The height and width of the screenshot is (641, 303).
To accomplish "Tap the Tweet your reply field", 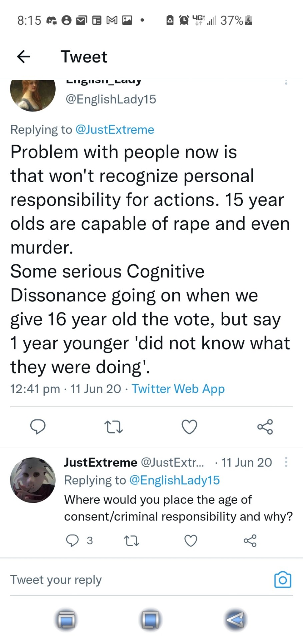I will click(x=133, y=580).
